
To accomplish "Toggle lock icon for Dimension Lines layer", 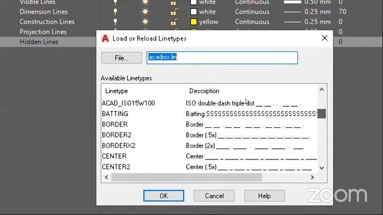I will (174, 12).
